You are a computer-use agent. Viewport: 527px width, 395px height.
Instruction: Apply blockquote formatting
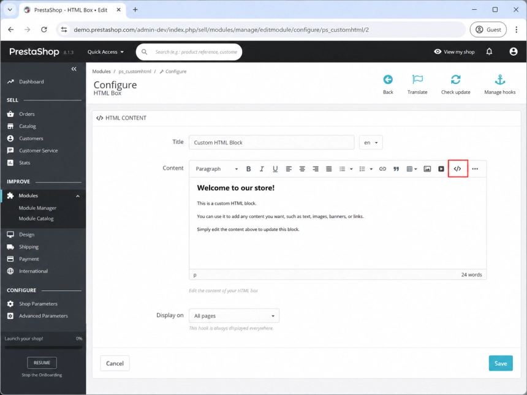point(396,168)
